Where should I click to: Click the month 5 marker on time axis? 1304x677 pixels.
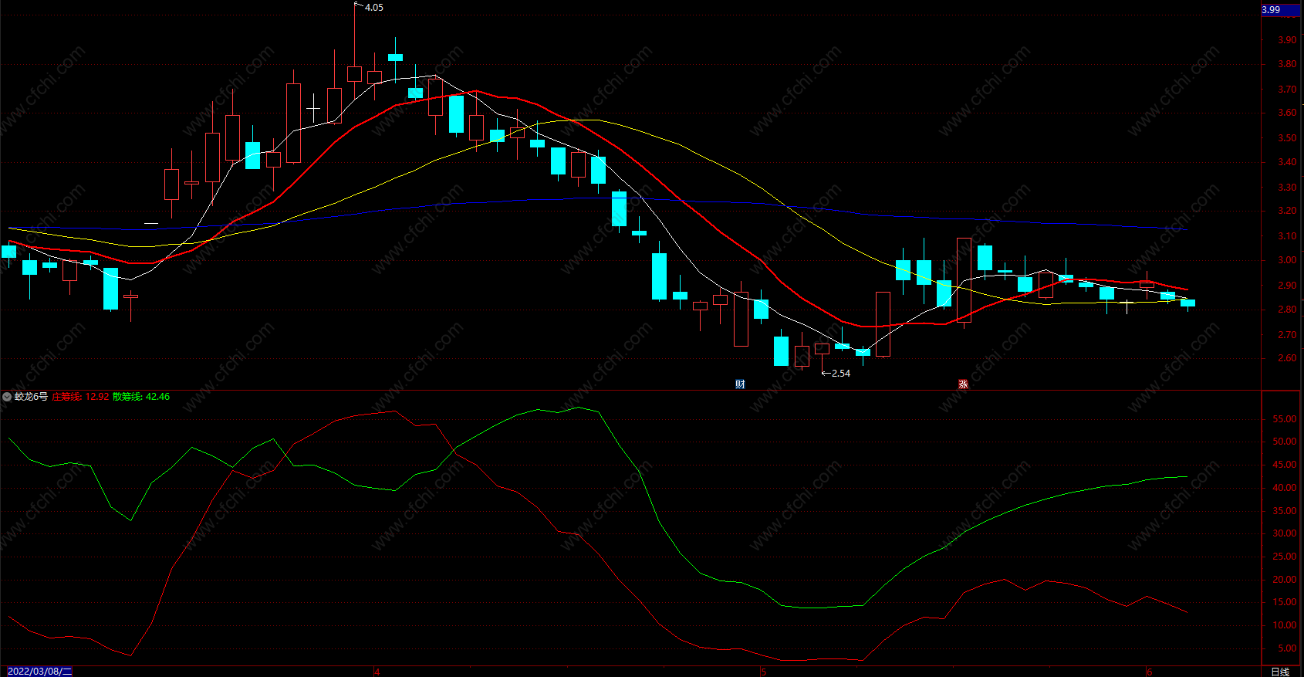pos(764,672)
